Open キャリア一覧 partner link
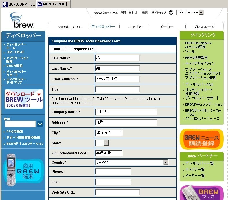 [195, 170]
